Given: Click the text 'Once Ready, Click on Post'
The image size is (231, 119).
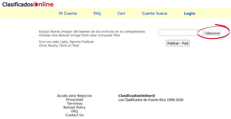Looking at the screenshot, I should tap(59, 45).
